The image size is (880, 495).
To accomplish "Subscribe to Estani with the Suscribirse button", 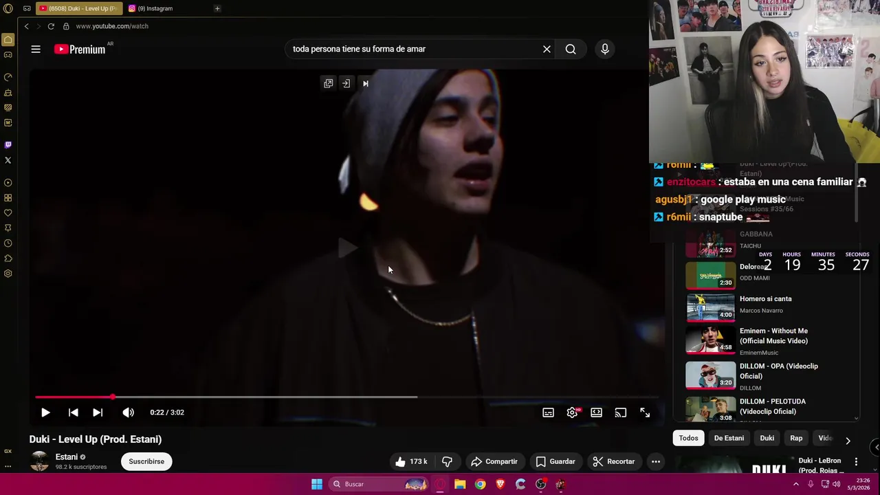I will point(146,461).
